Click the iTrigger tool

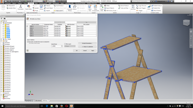click(x=139, y=10)
